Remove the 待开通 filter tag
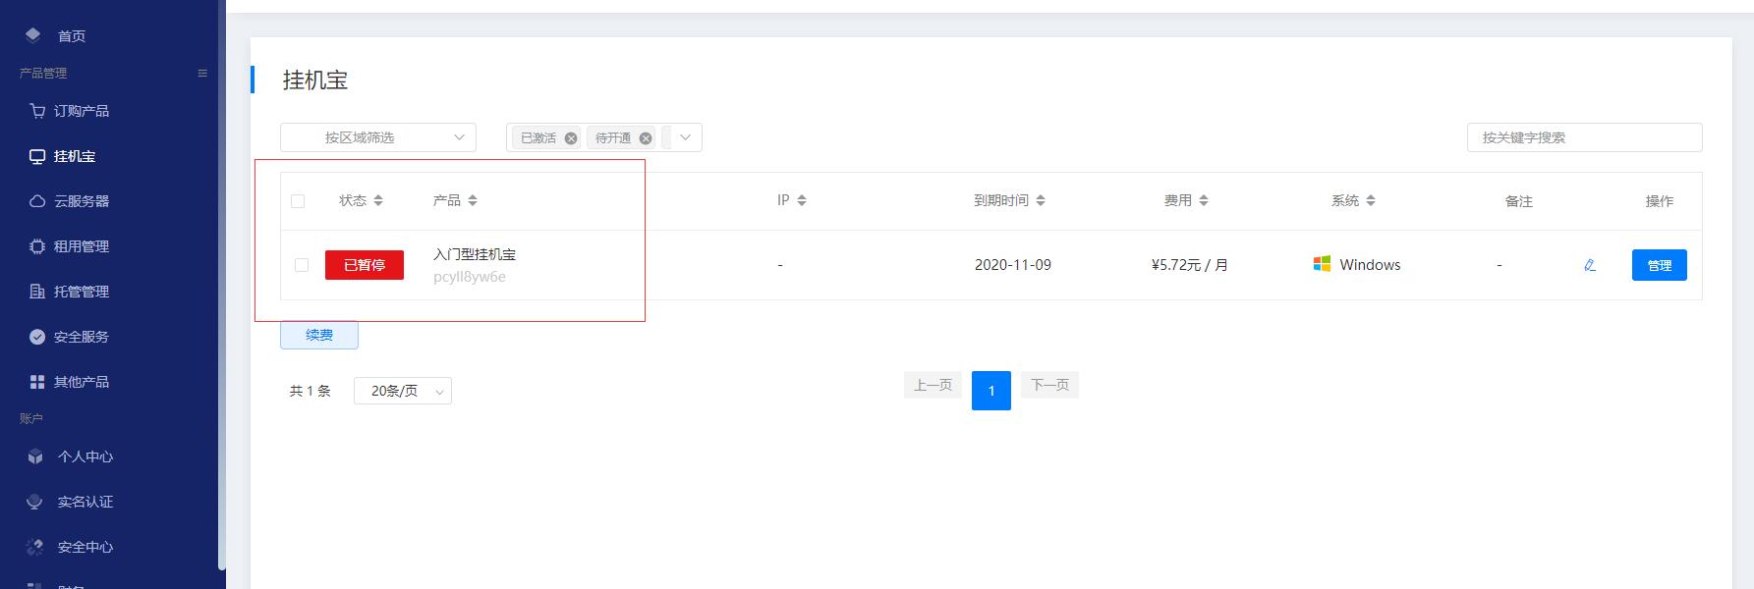 pyautogui.click(x=646, y=138)
